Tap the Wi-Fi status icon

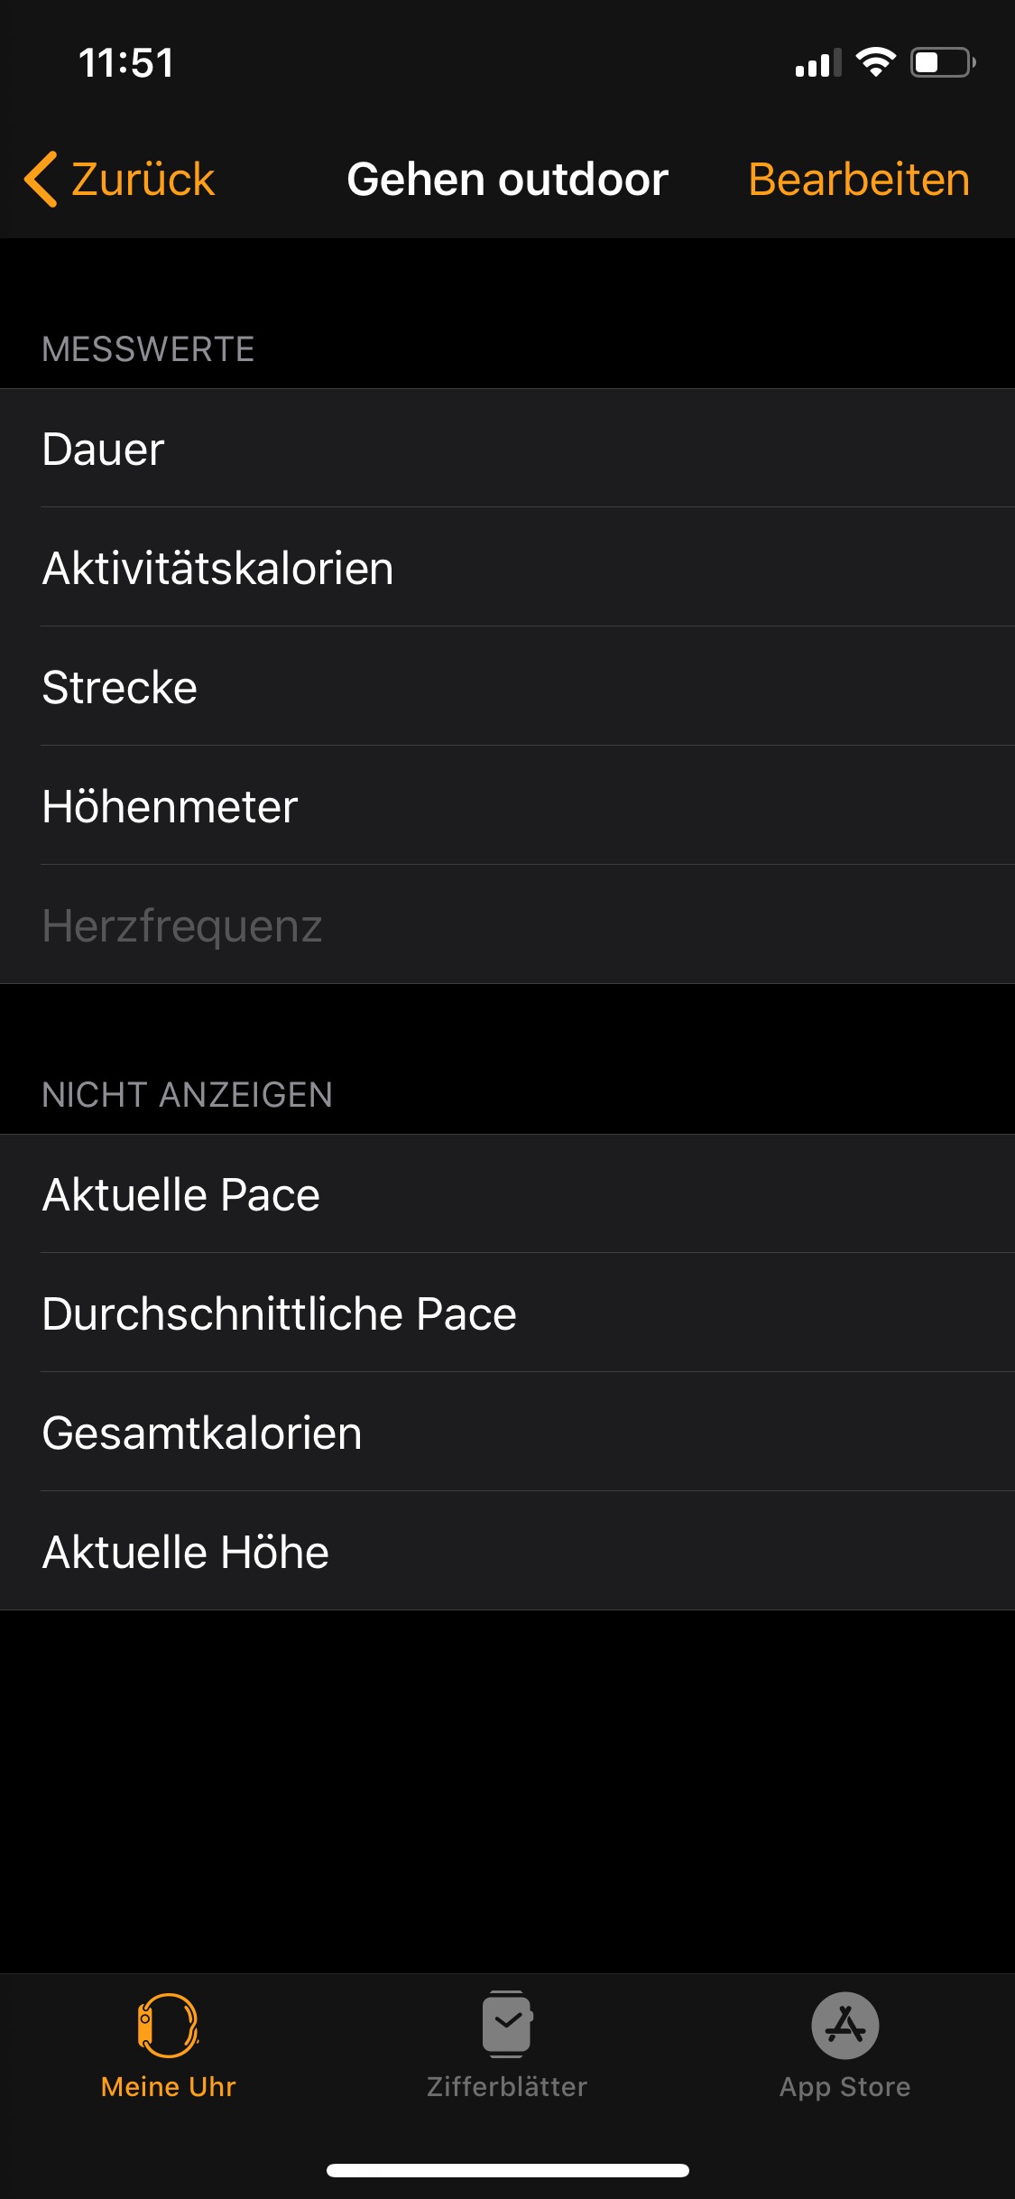pos(875,62)
